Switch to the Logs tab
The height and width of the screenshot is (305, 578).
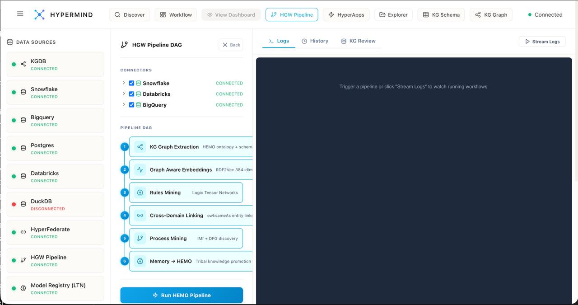(279, 41)
